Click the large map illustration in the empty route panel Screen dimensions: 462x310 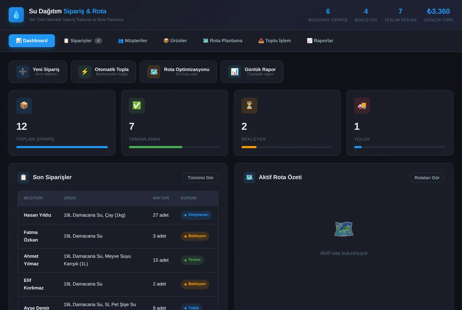point(344,229)
